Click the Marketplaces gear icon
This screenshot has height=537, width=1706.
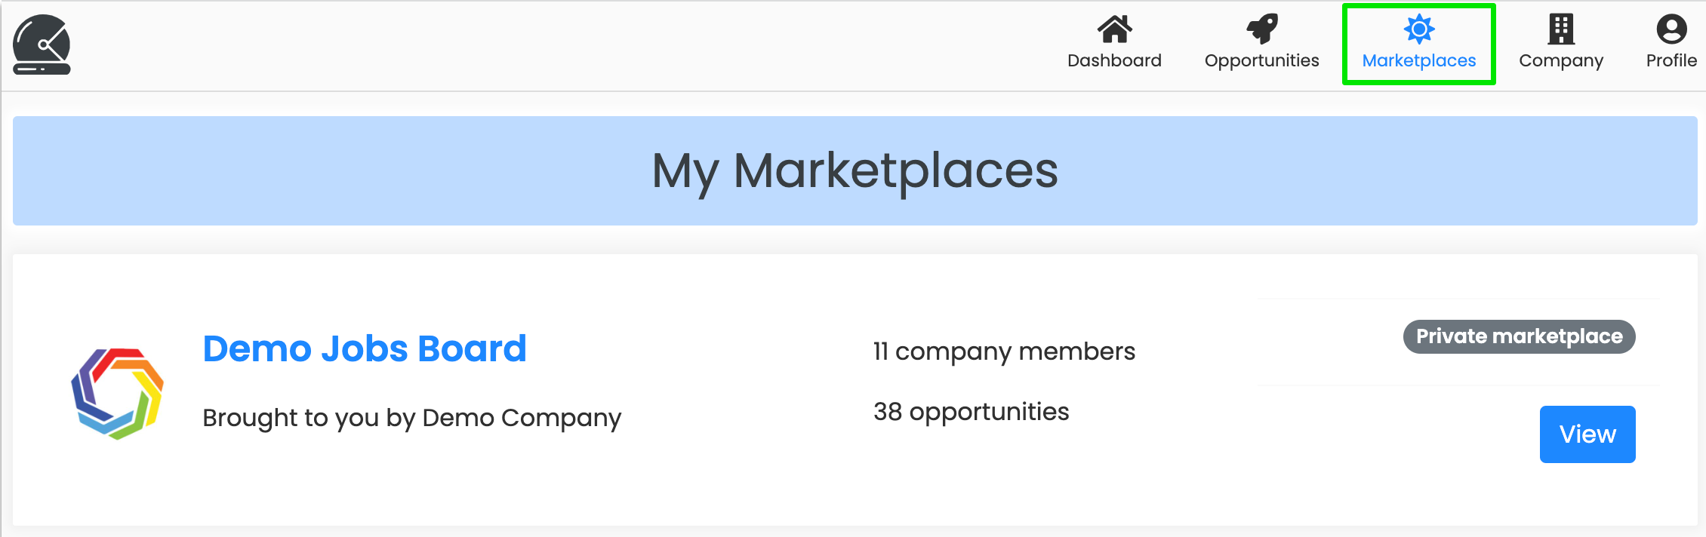coord(1418,29)
